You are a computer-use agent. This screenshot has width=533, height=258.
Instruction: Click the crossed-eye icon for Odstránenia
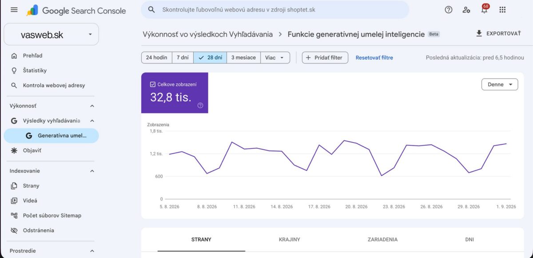point(14,230)
